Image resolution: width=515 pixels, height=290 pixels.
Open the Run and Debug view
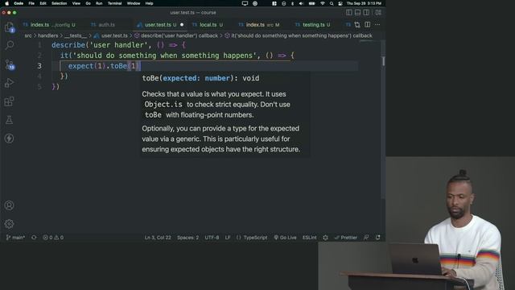(9, 83)
